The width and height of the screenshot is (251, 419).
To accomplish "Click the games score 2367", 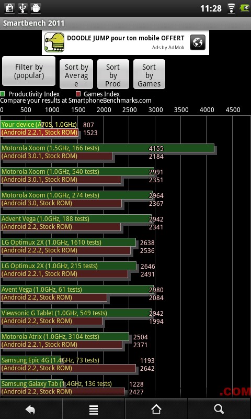I will pos(156,204).
